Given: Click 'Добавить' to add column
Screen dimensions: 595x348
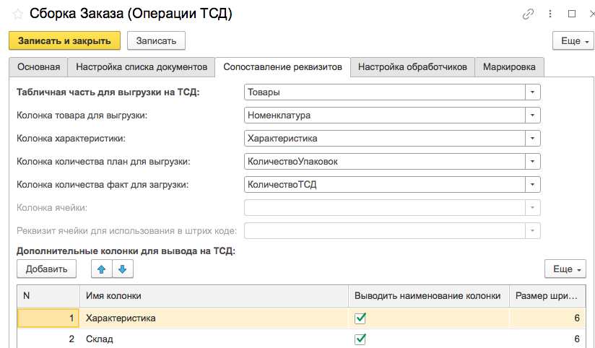Looking at the screenshot, I should [47, 269].
